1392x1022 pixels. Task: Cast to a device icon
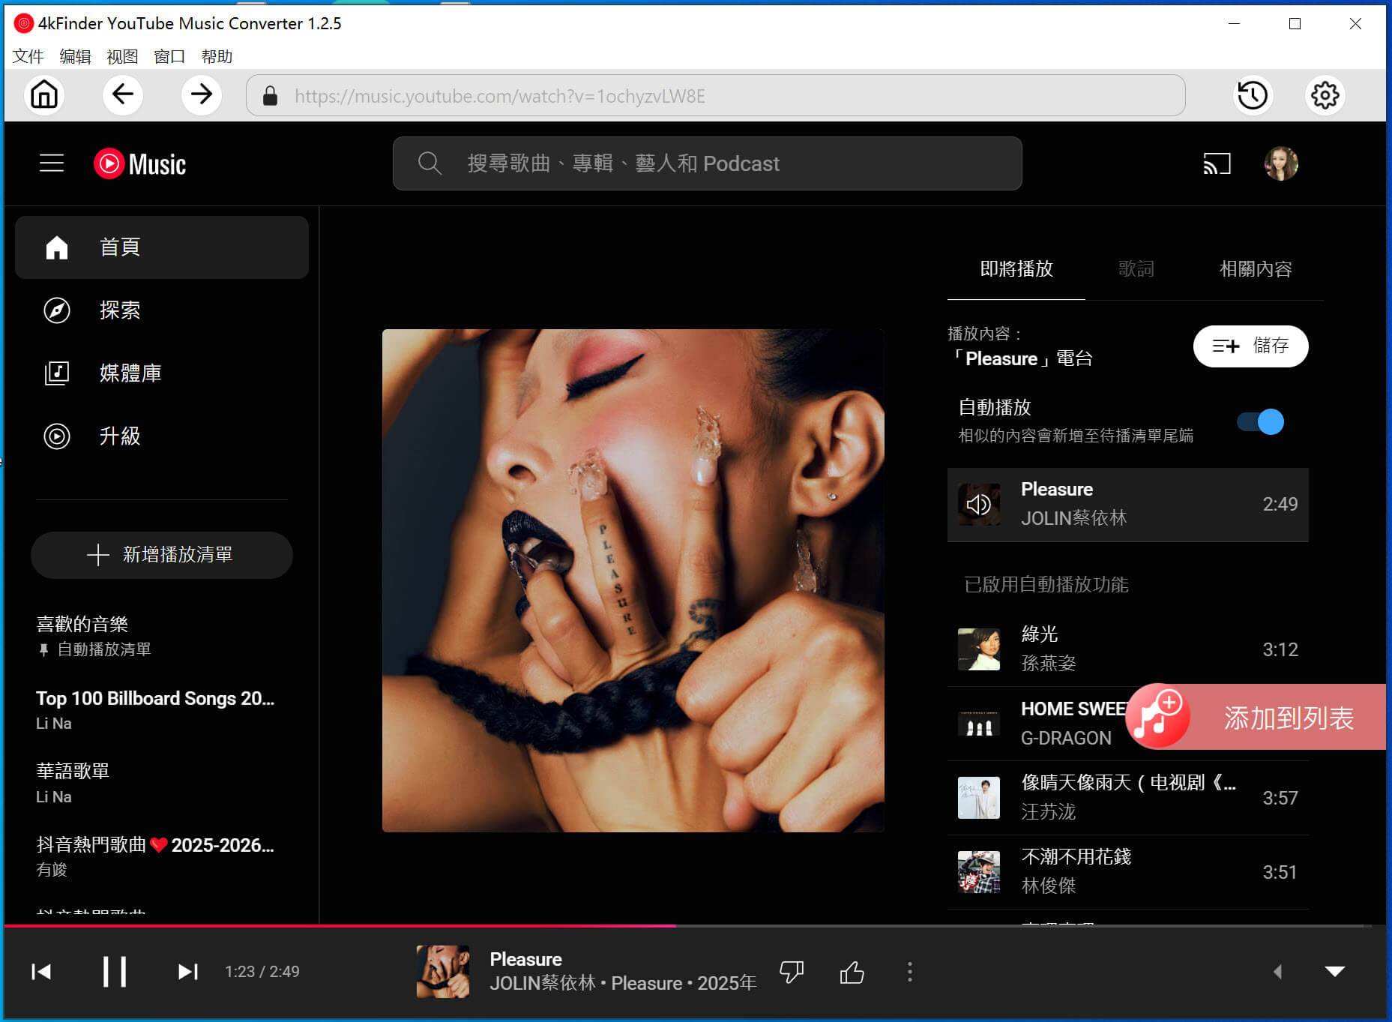pyautogui.click(x=1217, y=163)
